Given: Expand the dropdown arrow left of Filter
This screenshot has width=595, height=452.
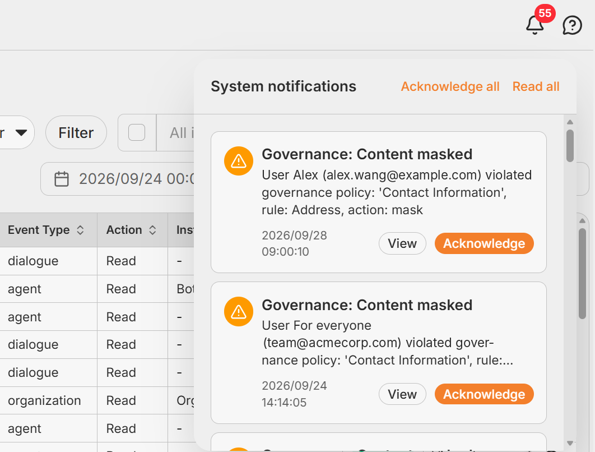Looking at the screenshot, I should coord(21,132).
